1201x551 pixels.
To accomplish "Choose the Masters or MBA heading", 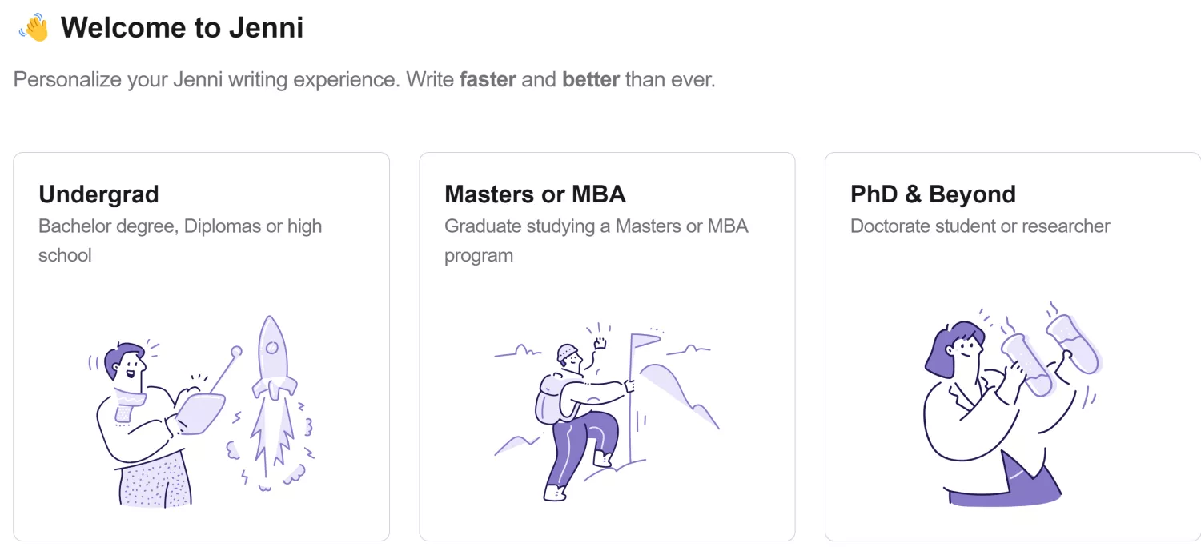I will 535,194.
